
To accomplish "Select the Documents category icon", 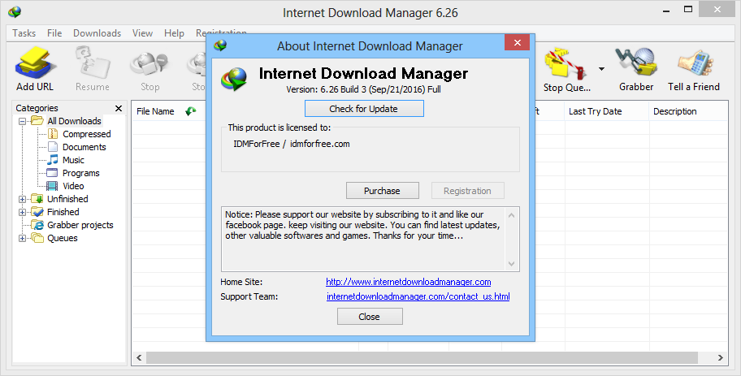I will coord(53,147).
